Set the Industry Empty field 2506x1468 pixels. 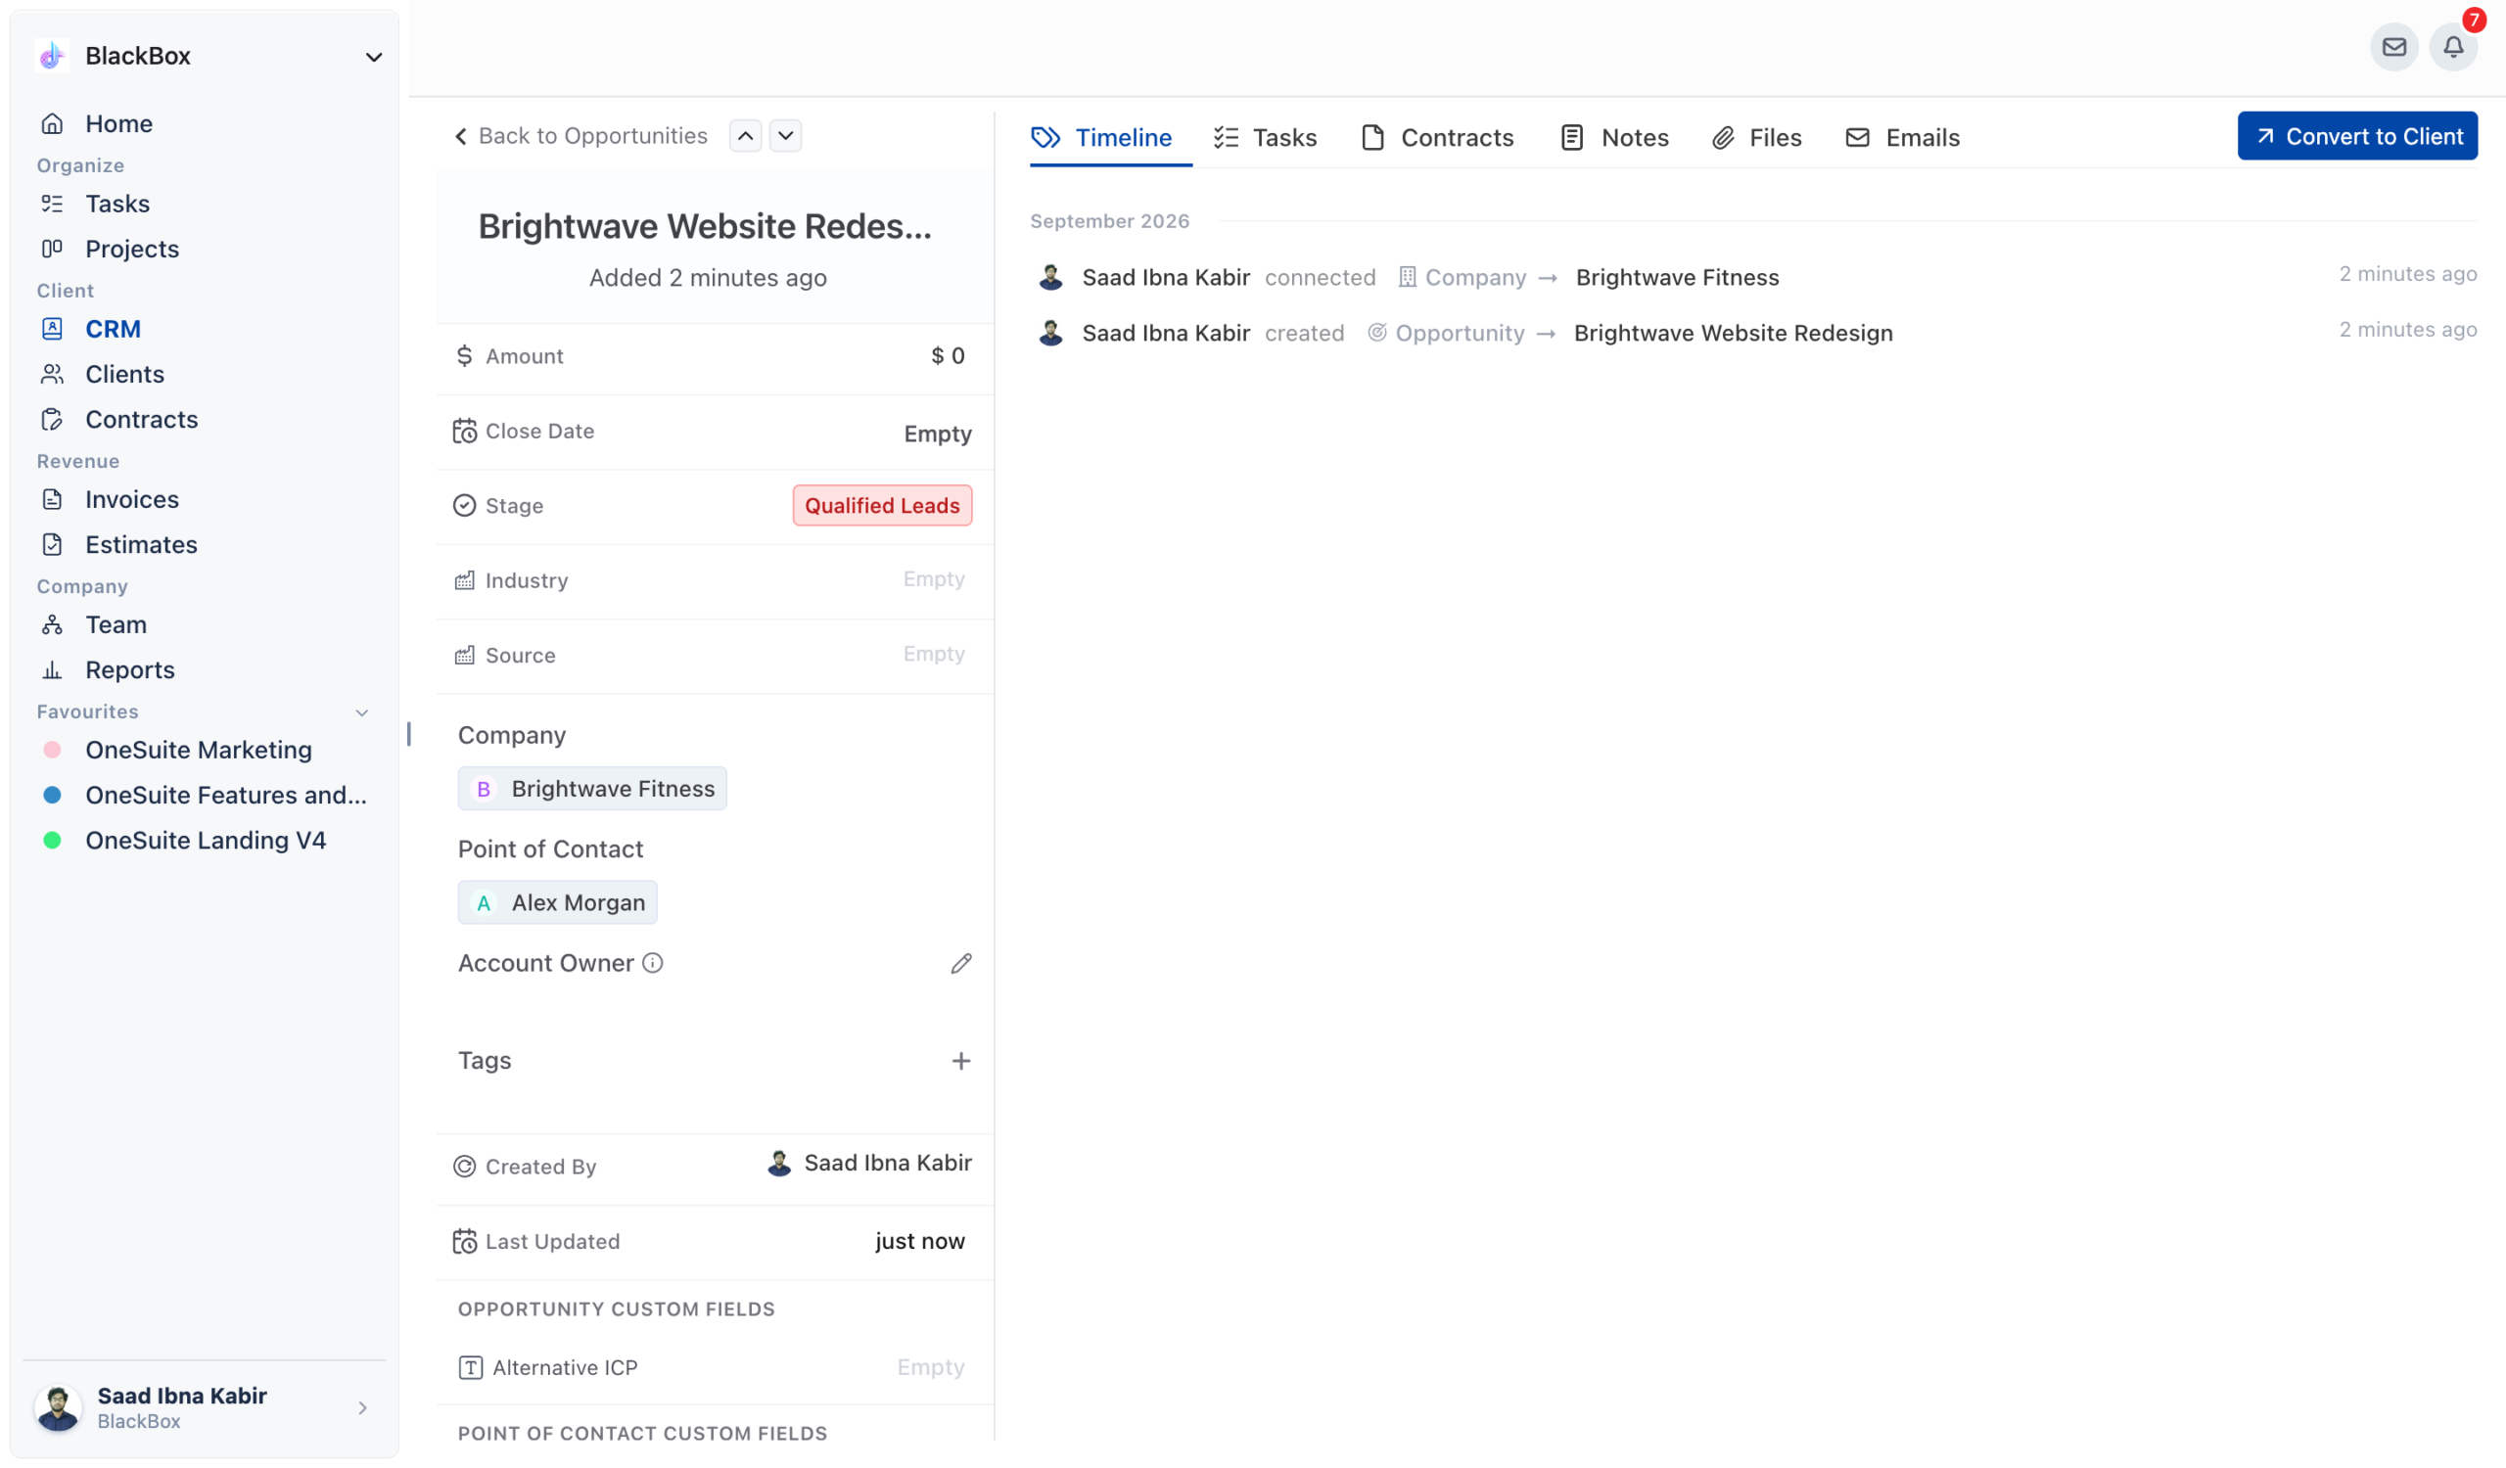pyautogui.click(x=933, y=579)
